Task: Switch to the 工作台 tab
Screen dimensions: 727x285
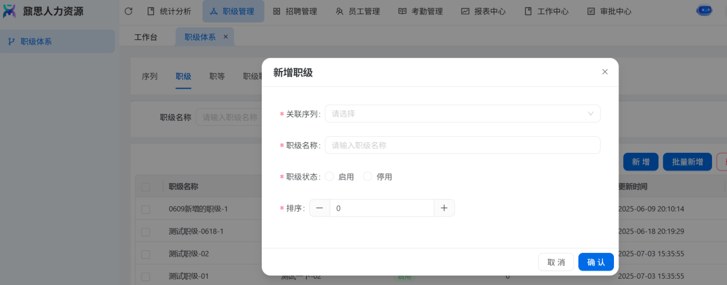Action: (x=146, y=37)
